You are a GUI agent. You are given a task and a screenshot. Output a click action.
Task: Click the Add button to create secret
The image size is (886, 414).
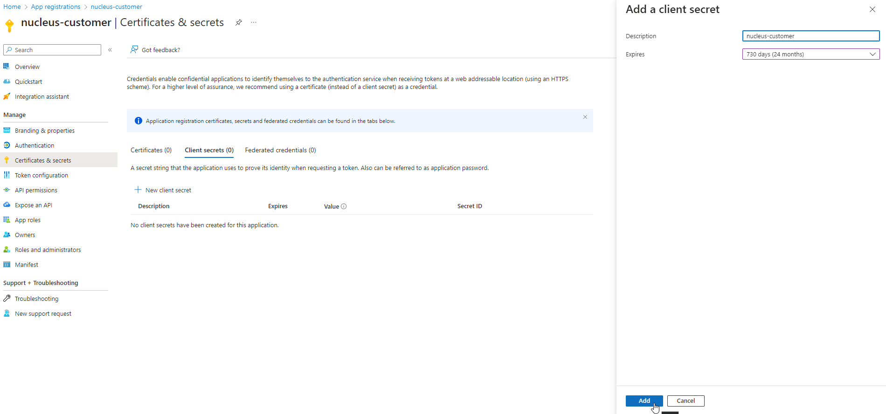click(644, 400)
